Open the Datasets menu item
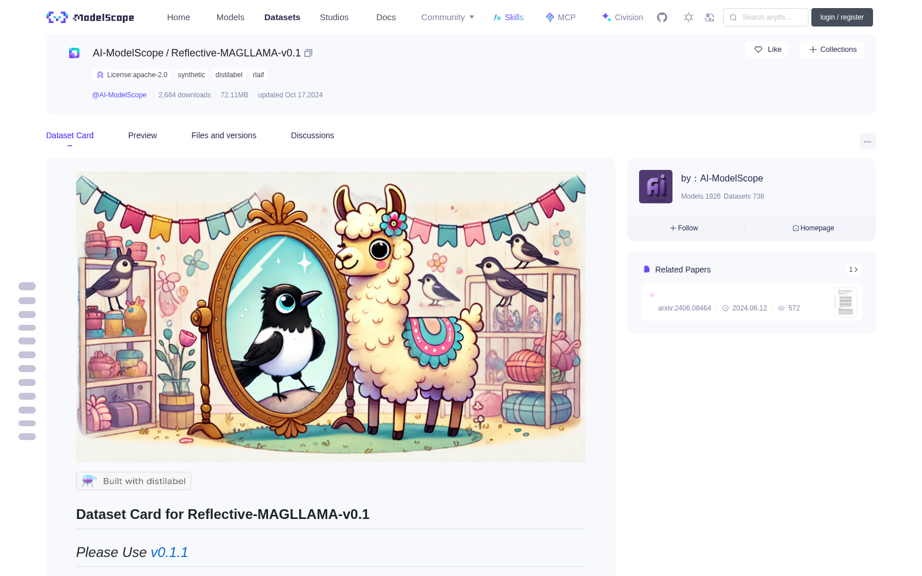Screen dimensions: 922x576 [x=282, y=17]
